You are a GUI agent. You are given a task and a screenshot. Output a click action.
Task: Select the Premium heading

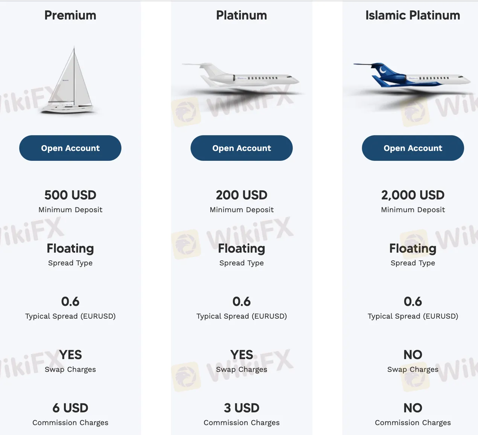(x=70, y=15)
